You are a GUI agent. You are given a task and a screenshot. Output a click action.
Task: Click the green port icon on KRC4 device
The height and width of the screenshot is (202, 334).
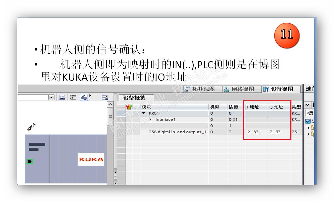(x=29, y=162)
